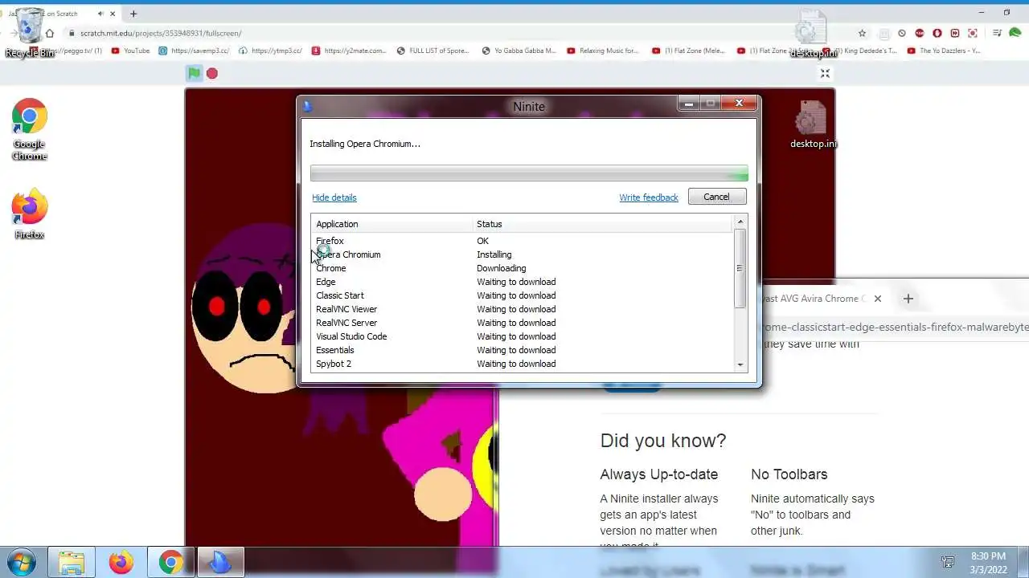Switch to Ninite installer on the taskbar
This screenshot has height=578, width=1029.
pos(220,562)
